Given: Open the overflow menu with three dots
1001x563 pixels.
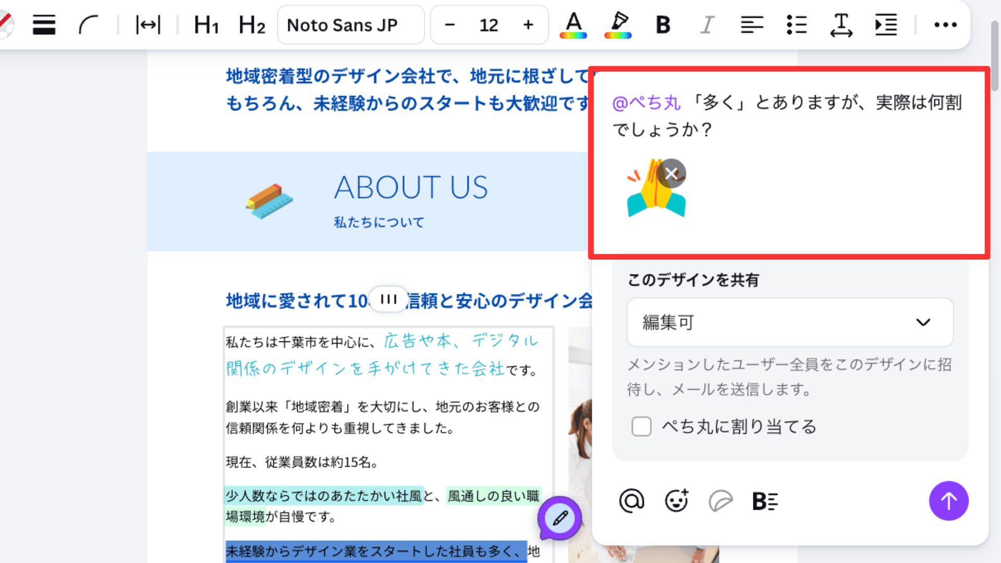Looking at the screenshot, I should 945,25.
